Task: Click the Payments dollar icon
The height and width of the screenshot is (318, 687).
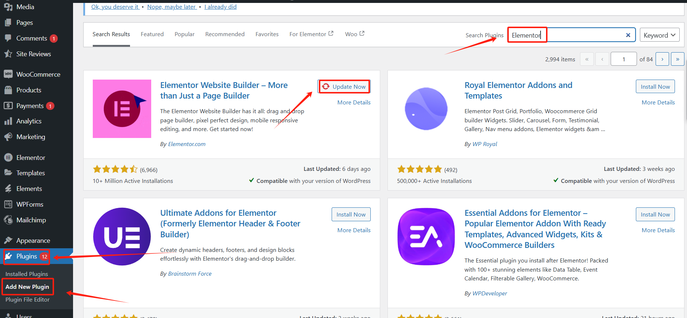Action: click(8, 106)
